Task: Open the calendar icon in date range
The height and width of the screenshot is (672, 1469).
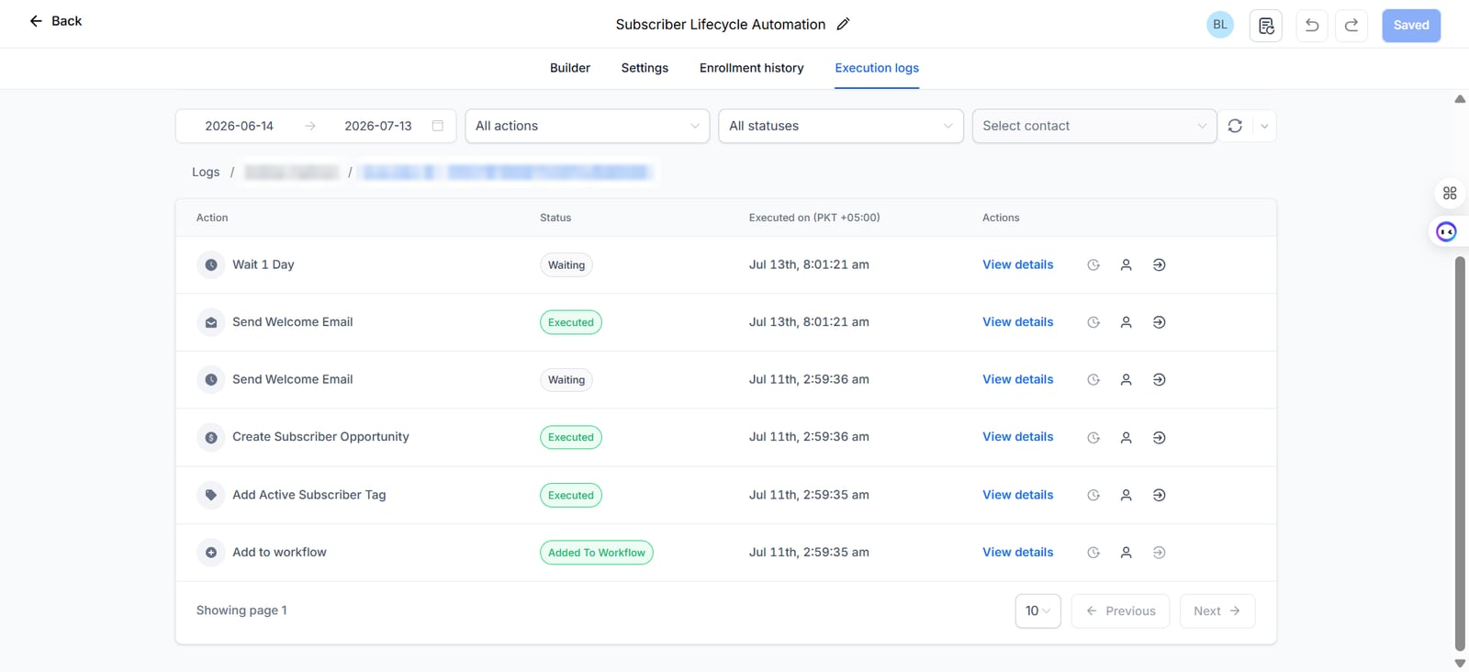Action: (x=438, y=126)
